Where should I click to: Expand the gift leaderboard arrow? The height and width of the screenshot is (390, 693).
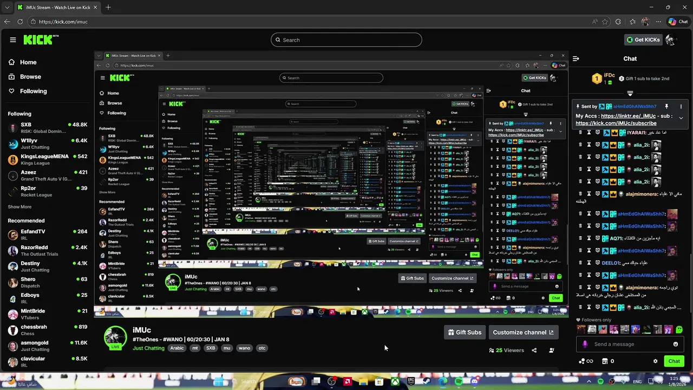[630, 93]
